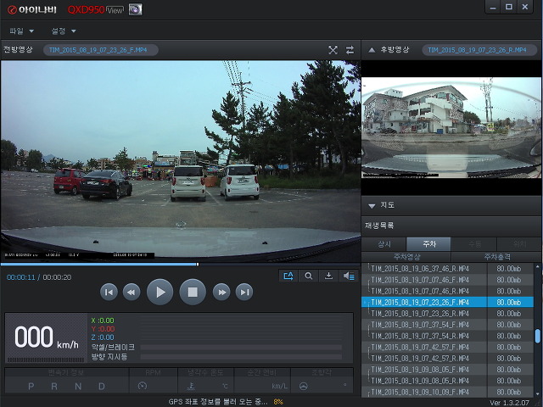The image size is (543, 407).
Task: Click the download/save video icon
Action: pos(329,276)
